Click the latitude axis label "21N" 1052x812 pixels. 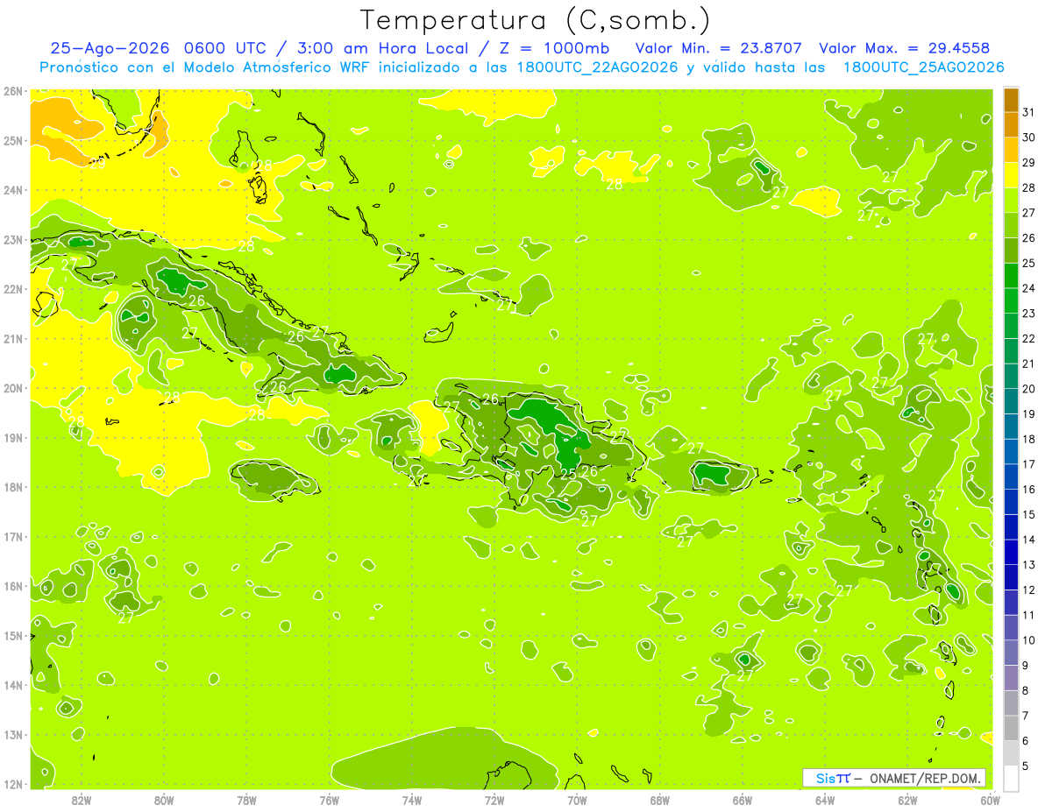click(x=12, y=339)
